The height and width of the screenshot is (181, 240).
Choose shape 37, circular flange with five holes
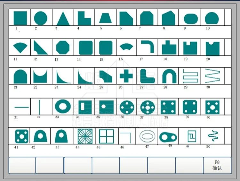148,108
